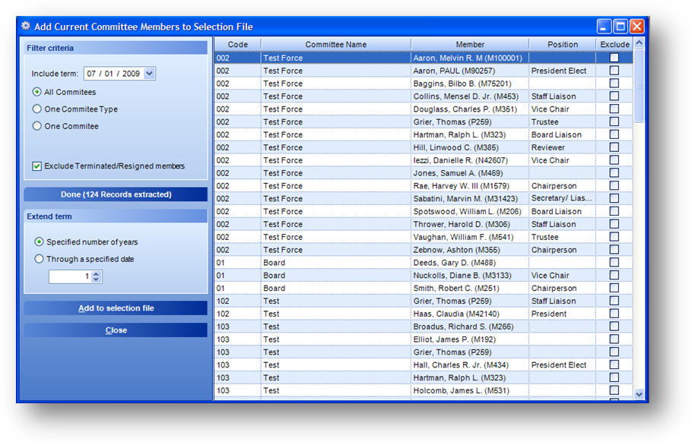This screenshot has height=445, width=692.
Task: Click scrollbar up arrow in the grid
Action: point(639,43)
